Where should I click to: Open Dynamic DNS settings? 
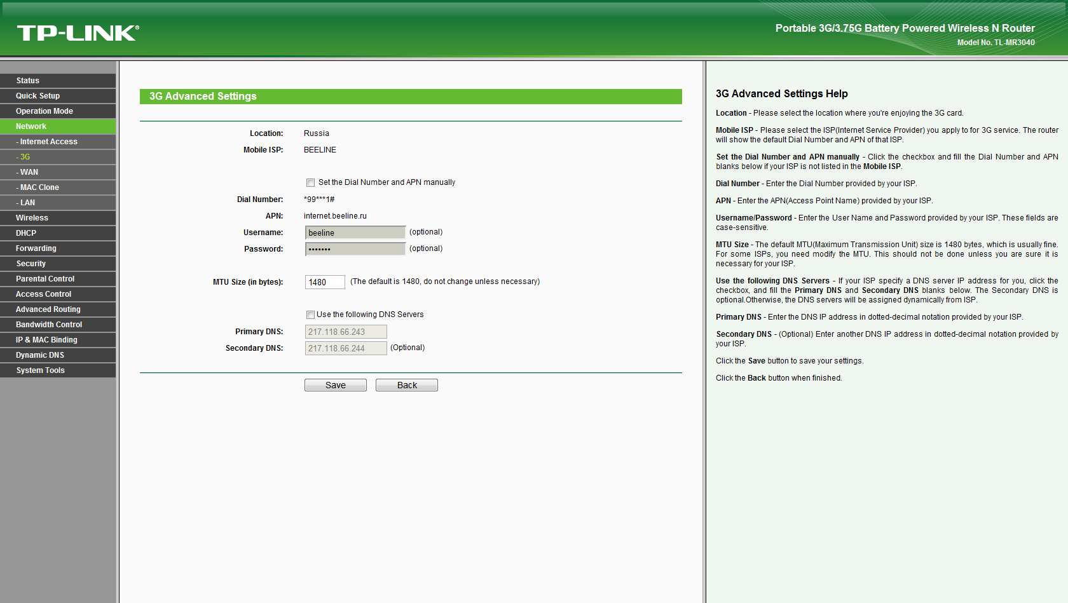(58, 355)
